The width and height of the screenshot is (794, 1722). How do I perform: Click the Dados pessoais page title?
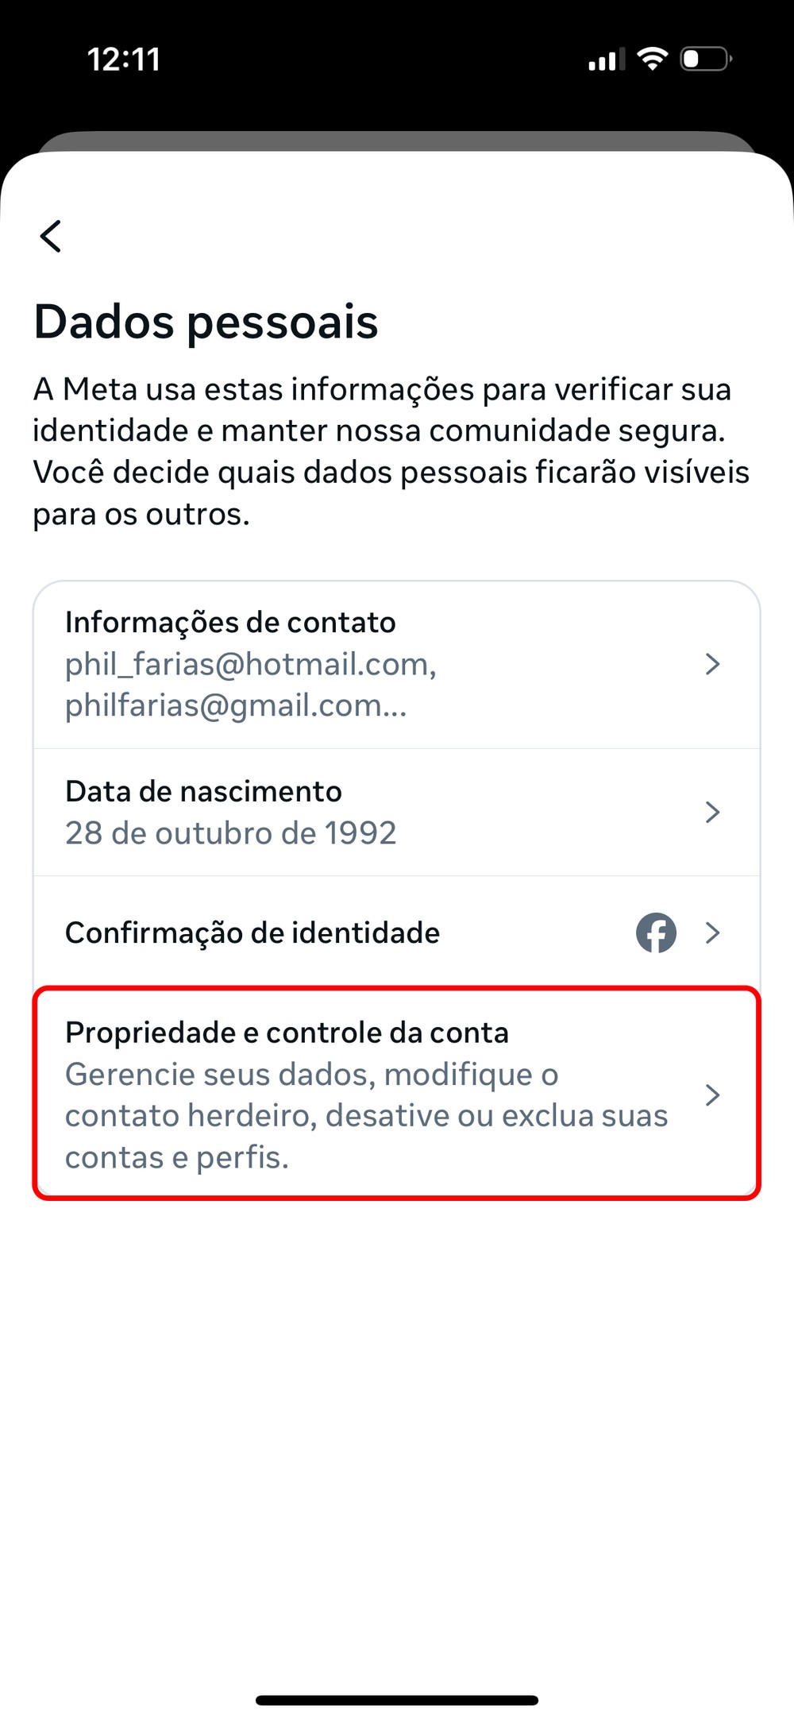point(206,322)
